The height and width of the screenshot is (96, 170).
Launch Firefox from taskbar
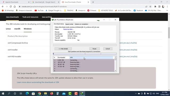52,94
